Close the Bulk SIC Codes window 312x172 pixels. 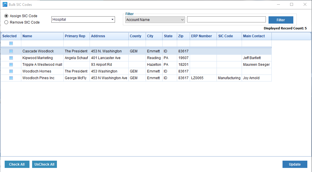click(305, 4)
